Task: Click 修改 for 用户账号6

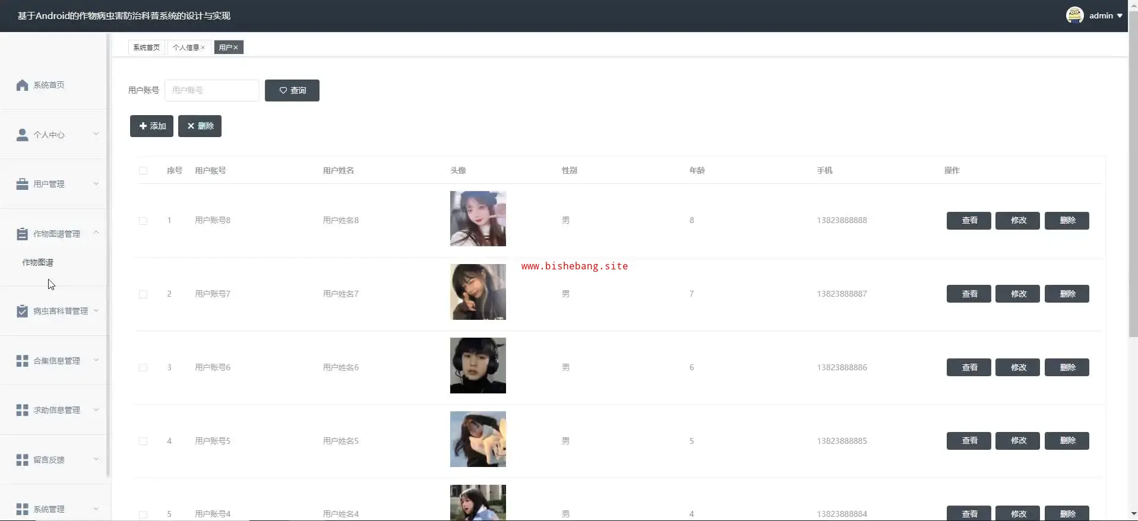Action: point(1017,367)
